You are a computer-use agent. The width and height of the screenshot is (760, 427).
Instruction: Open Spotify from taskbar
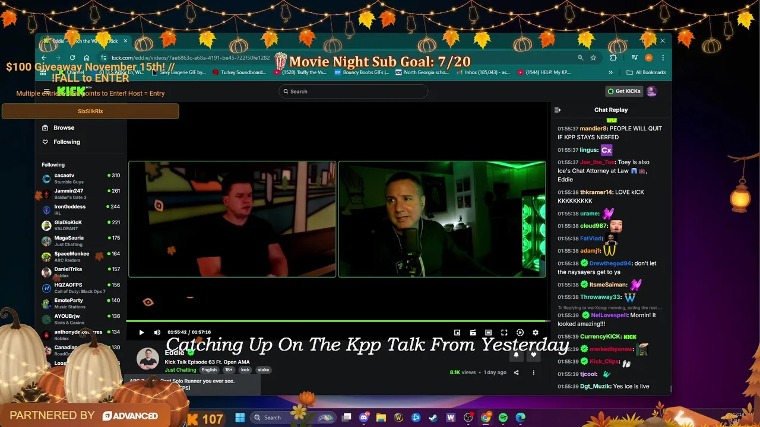click(x=503, y=418)
